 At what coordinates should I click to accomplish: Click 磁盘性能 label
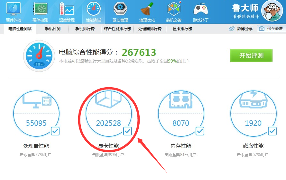coord(253,146)
